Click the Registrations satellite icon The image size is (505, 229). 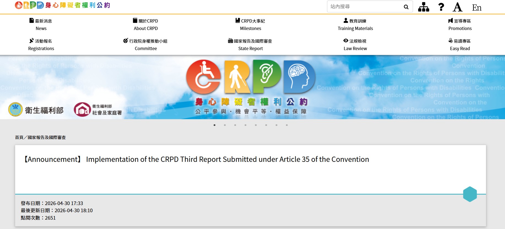coord(32,40)
